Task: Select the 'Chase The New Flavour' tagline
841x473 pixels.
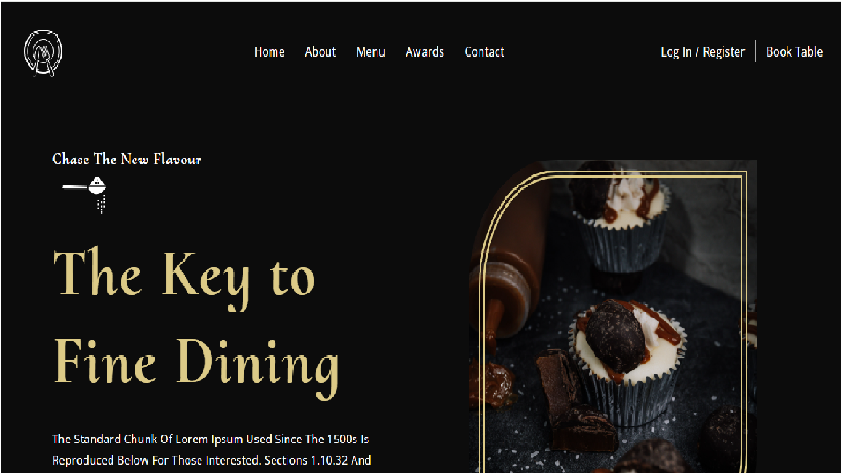Action: (x=127, y=159)
